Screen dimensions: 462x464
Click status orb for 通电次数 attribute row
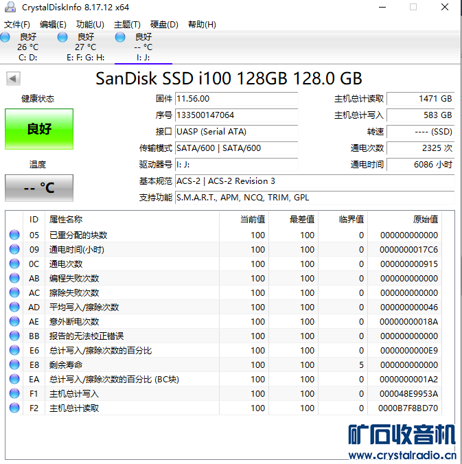(14, 264)
